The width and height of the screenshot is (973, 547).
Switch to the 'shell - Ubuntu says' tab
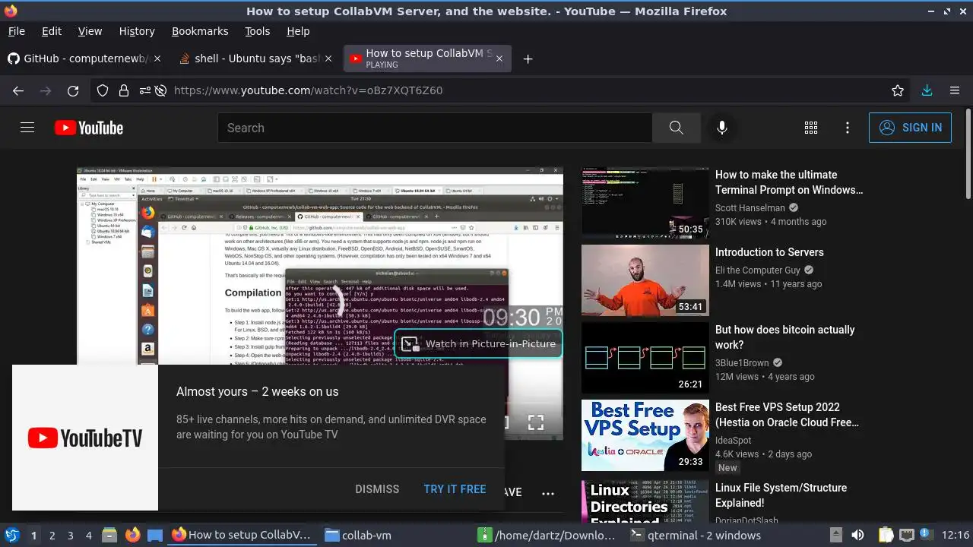256,58
